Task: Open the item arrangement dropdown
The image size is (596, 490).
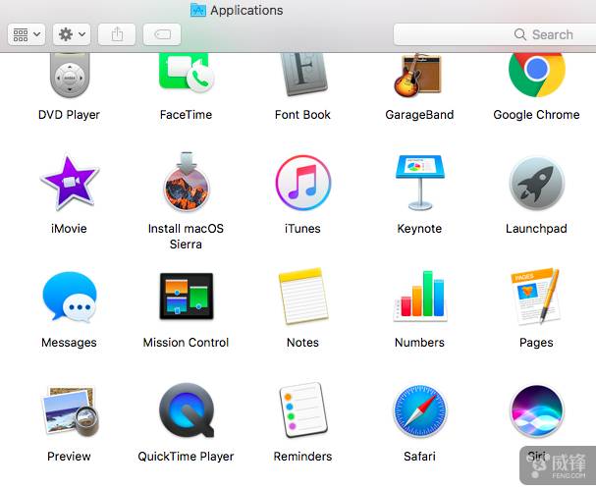Action: 27,34
